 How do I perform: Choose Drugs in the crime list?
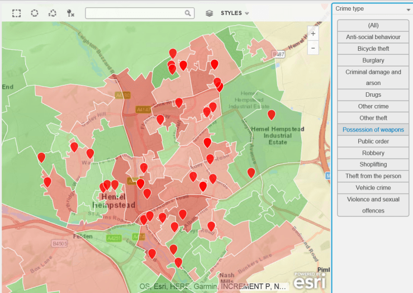coord(373,95)
